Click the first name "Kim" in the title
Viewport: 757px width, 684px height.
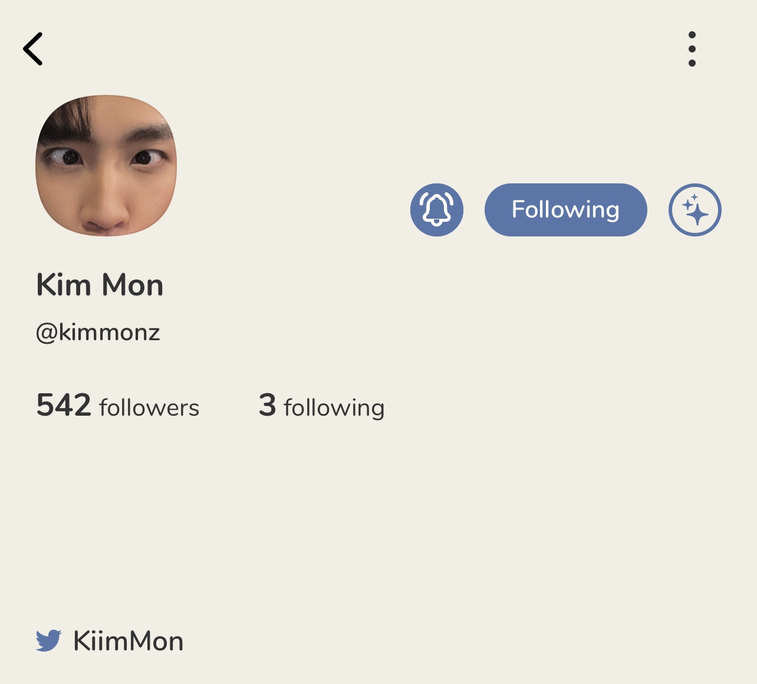[64, 285]
